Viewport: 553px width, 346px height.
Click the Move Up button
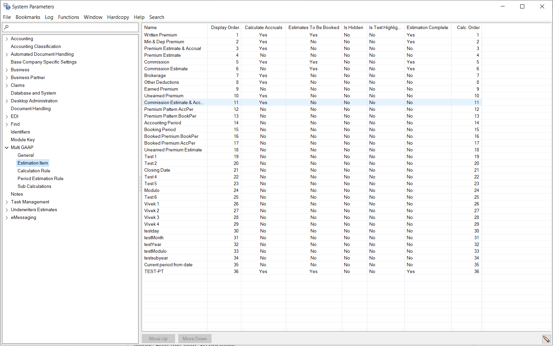(158, 339)
